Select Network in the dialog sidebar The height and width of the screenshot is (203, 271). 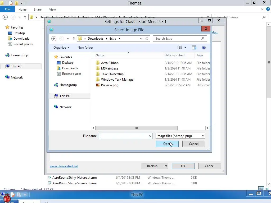coord(65,107)
